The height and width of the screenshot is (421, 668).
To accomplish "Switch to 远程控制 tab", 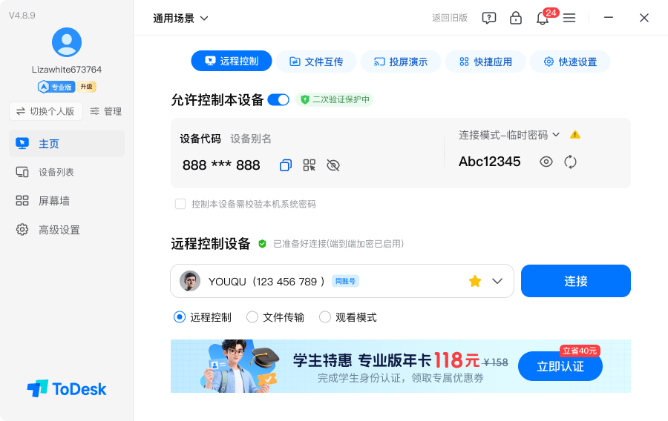I will [x=232, y=61].
